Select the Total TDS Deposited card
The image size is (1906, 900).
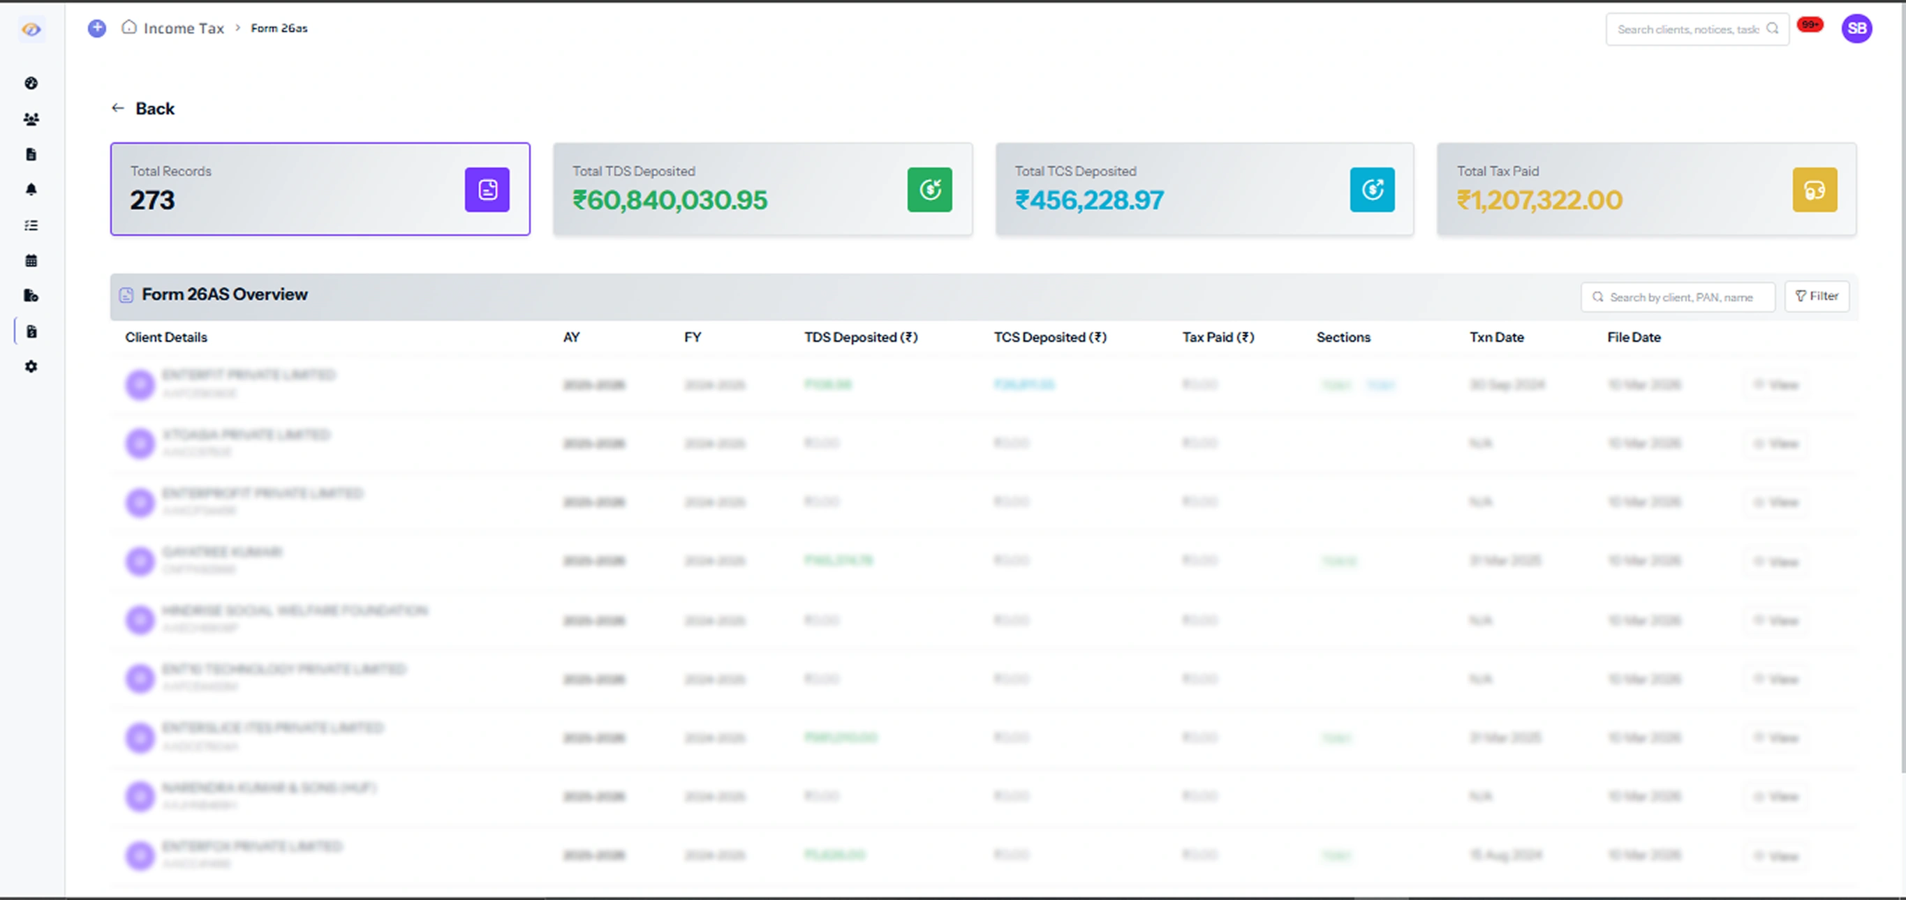(762, 189)
